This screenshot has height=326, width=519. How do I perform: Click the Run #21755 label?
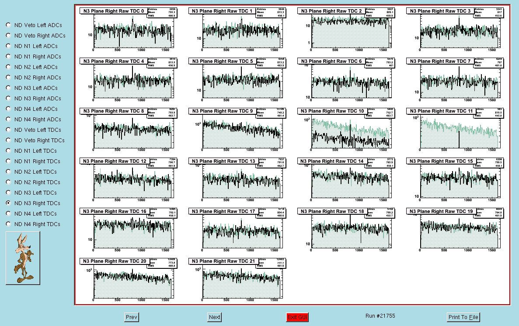[380, 316]
